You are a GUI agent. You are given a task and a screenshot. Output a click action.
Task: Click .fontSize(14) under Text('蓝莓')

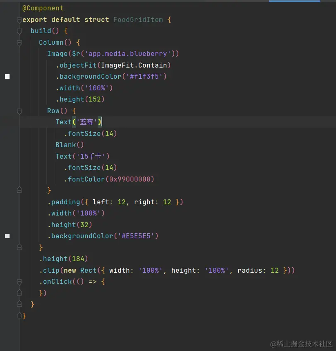coord(91,133)
